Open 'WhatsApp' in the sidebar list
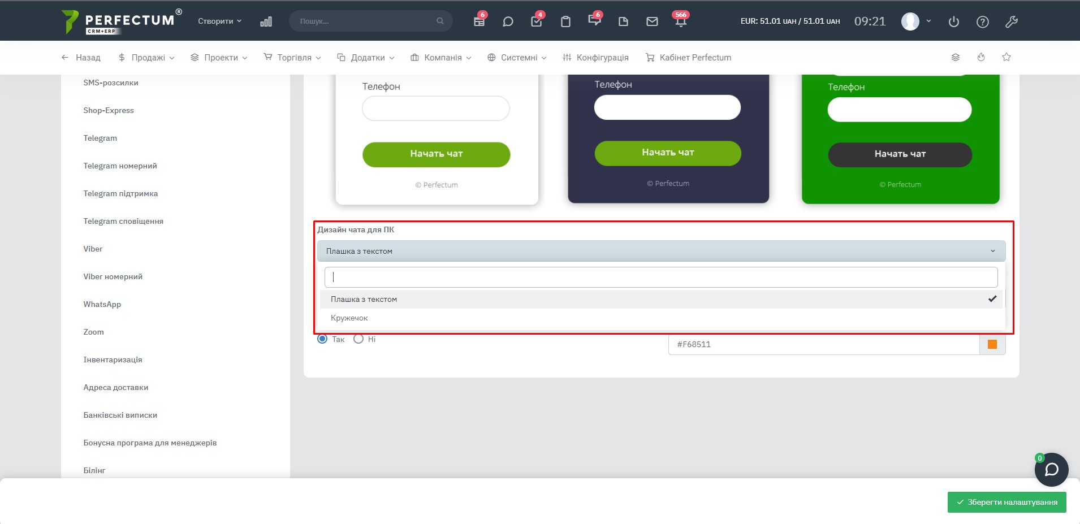Image resolution: width=1080 pixels, height=524 pixels. click(x=102, y=304)
